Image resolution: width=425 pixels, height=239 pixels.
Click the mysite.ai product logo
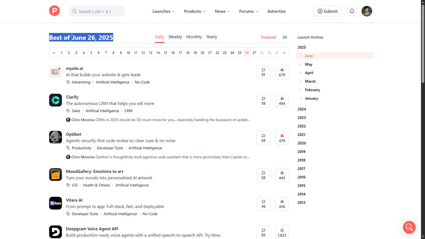[56, 72]
